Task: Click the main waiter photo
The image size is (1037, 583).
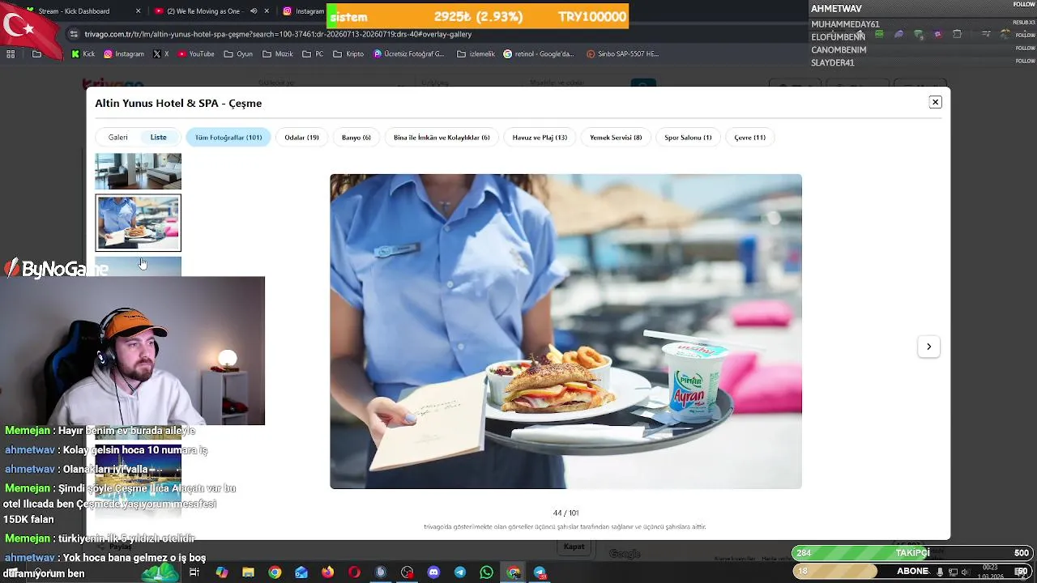Action: tap(565, 331)
